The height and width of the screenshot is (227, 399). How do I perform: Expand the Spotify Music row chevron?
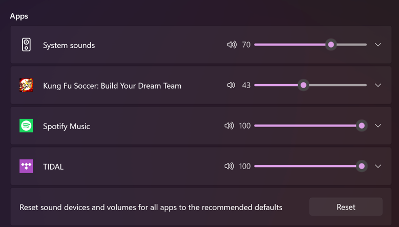(x=378, y=126)
